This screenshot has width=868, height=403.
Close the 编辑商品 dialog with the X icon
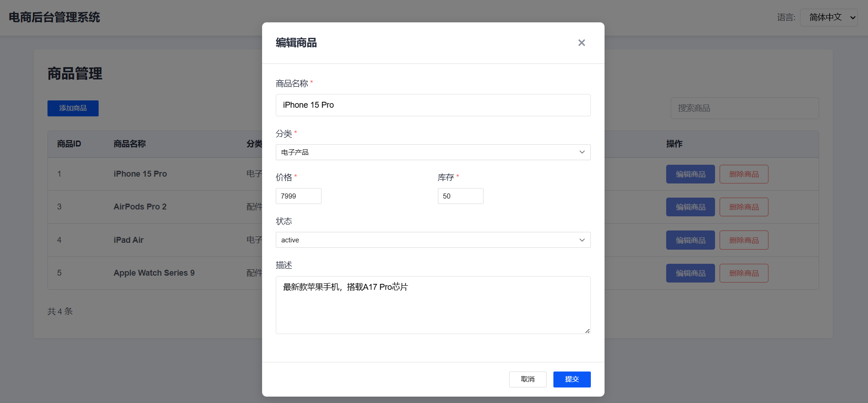[581, 42]
